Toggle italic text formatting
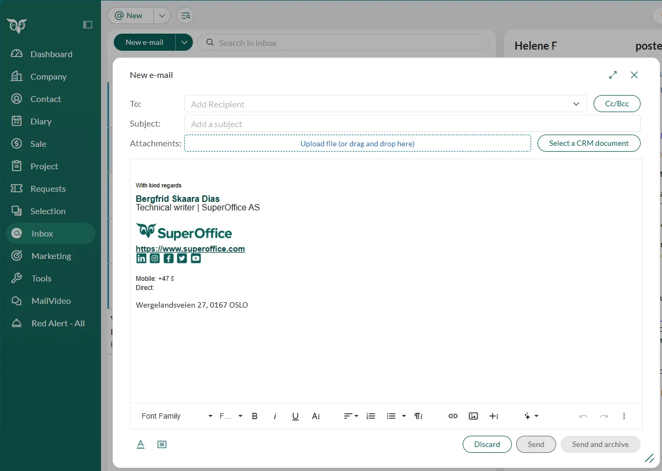 pyautogui.click(x=275, y=416)
